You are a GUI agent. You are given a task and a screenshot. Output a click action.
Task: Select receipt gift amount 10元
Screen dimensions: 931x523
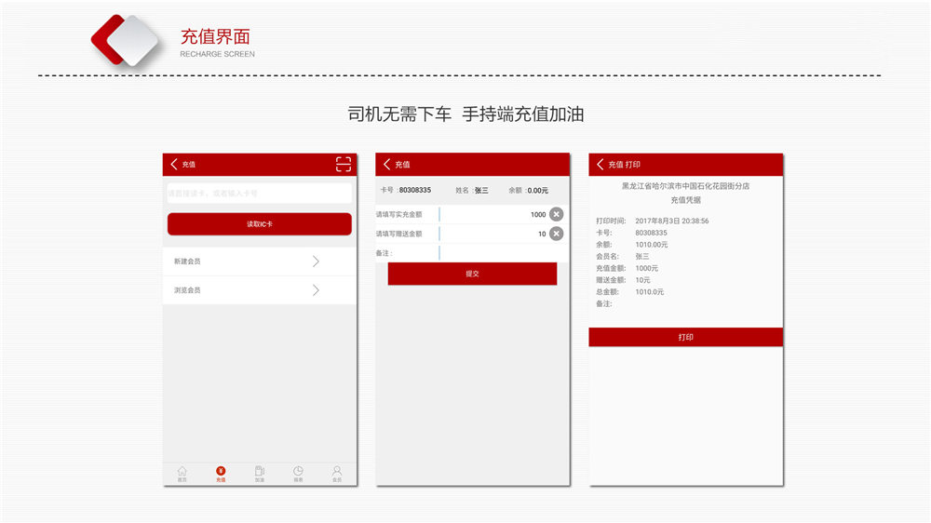point(642,280)
